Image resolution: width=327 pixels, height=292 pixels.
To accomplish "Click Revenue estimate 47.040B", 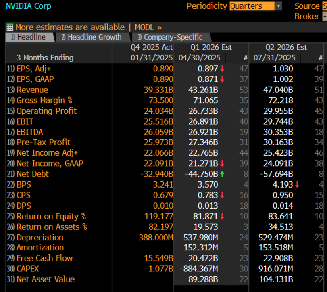I will (x=278, y=90).
